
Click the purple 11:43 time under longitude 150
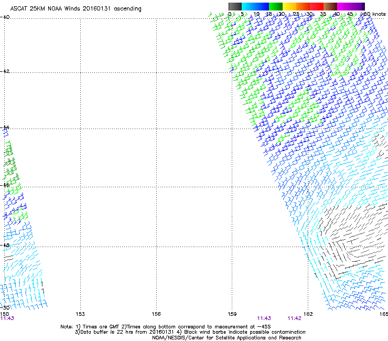[x=7, y=318]
